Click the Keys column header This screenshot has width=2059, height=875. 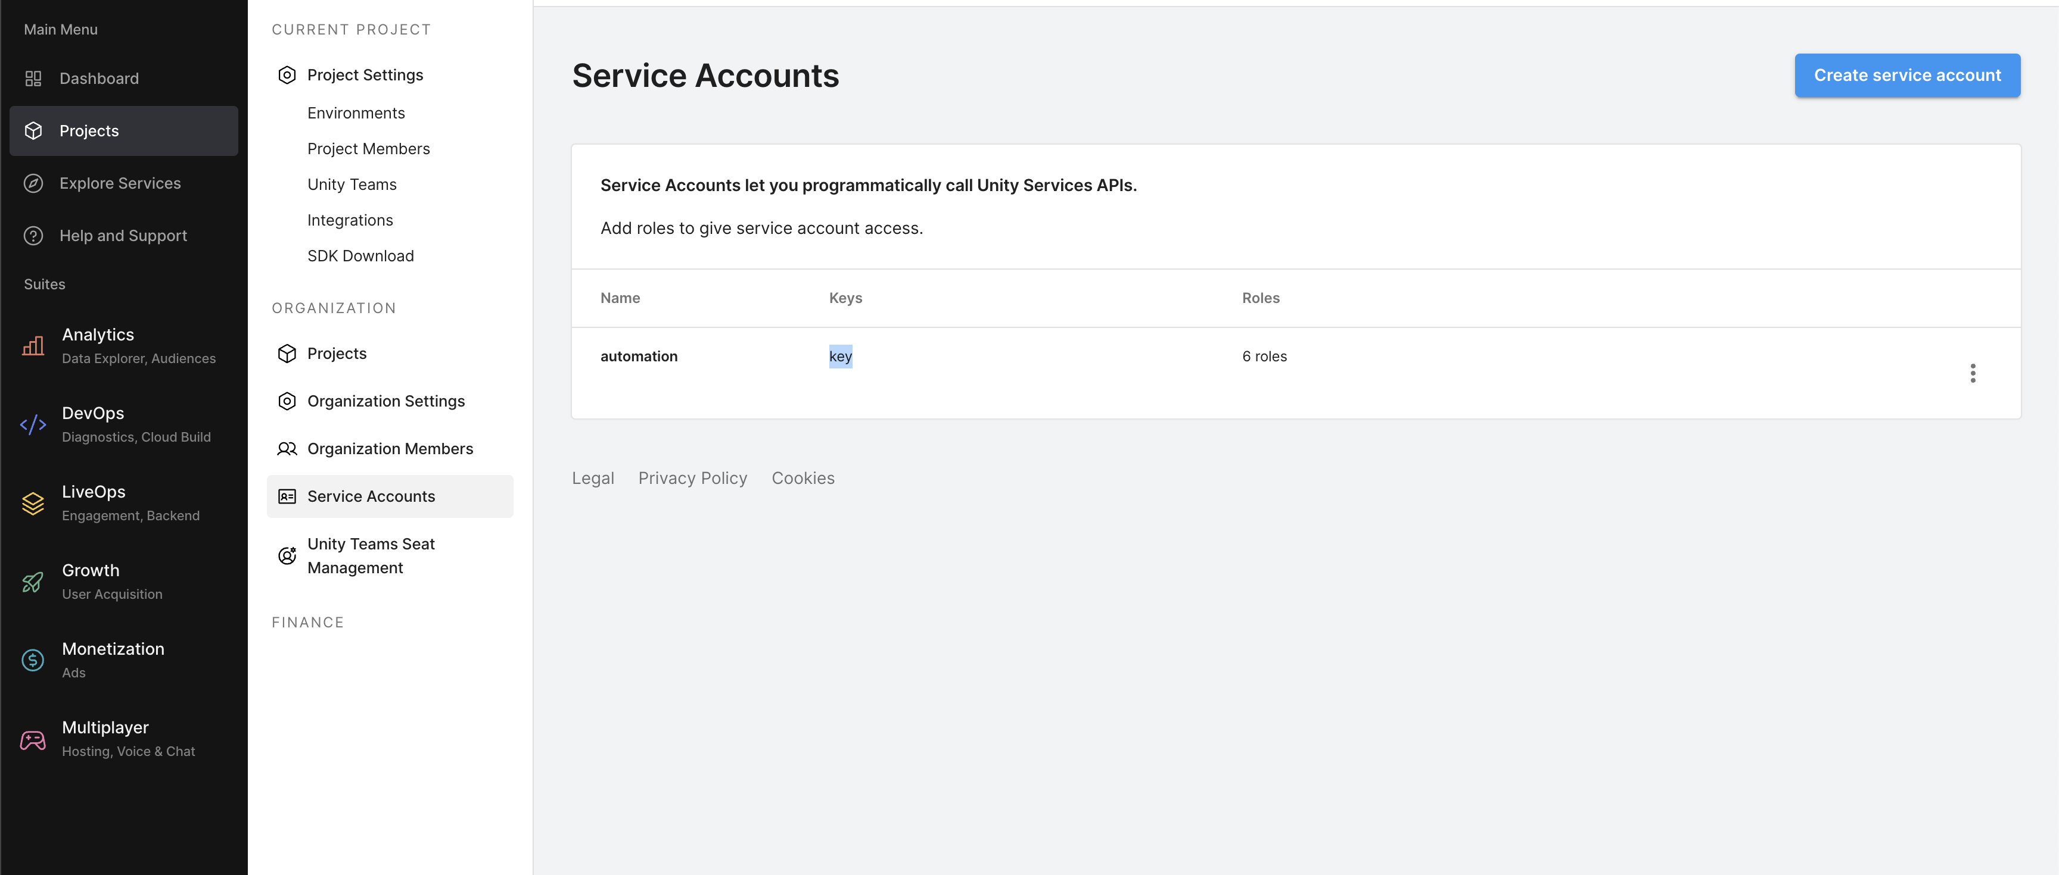(x=845, y=299)
